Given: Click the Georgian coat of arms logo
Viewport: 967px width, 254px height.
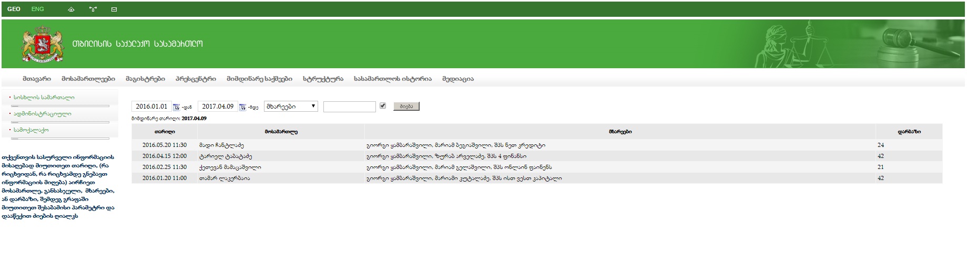Looking at the screenshot, I should coord(42,44).
